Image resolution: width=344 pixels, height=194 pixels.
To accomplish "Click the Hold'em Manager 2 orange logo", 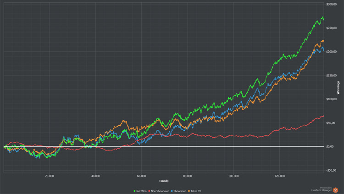I will click(x=335, y=189).
